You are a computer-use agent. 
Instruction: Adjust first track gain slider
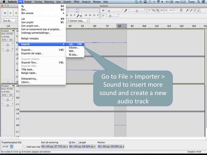click(x=8, y=45)
